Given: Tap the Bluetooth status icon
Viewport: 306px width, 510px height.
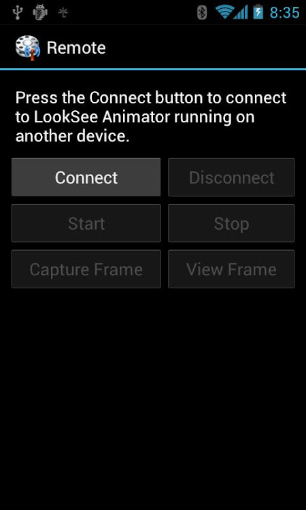Looking at the screenshot, I should (202, 13).
